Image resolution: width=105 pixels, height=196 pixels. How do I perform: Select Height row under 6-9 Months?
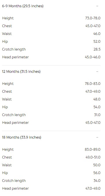coord(51,18)
